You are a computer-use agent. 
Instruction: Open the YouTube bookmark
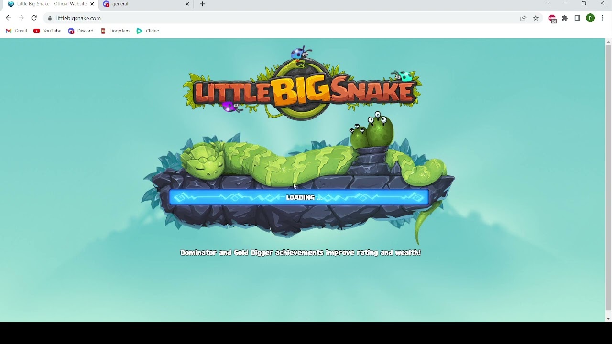coord(47,31)
